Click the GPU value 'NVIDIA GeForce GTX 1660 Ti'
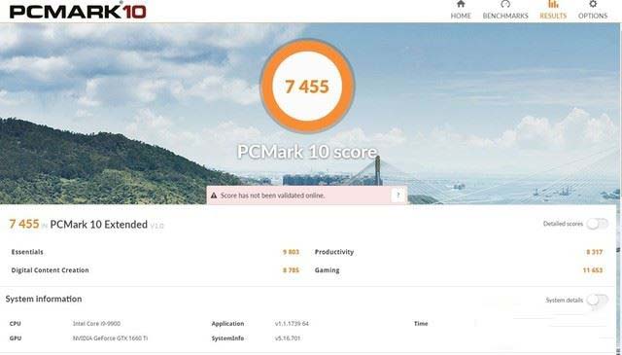 click(110, 338)
